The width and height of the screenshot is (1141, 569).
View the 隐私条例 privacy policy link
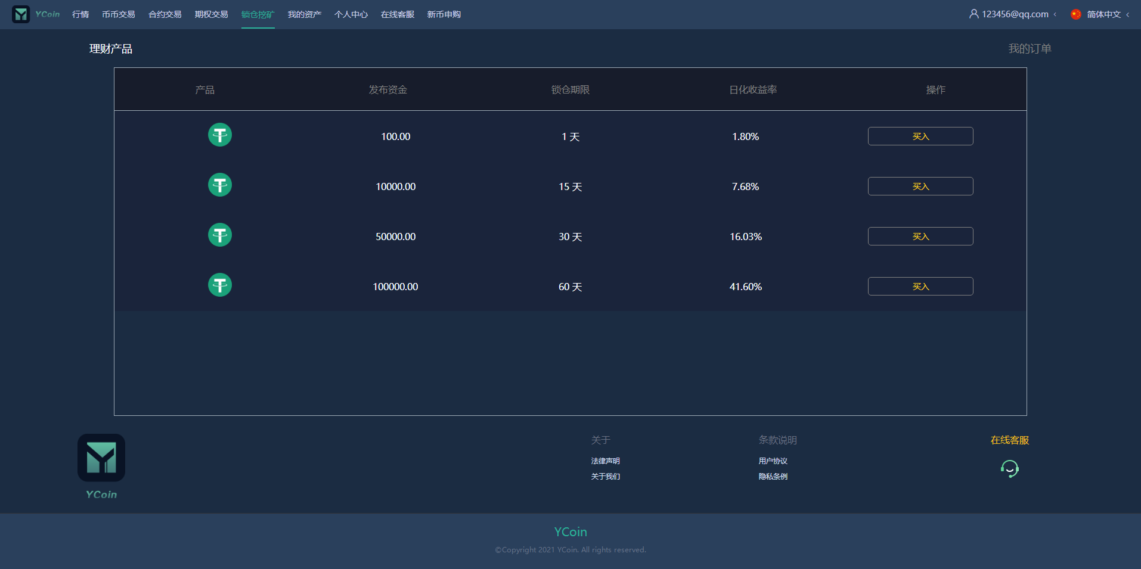click(773, 477)
